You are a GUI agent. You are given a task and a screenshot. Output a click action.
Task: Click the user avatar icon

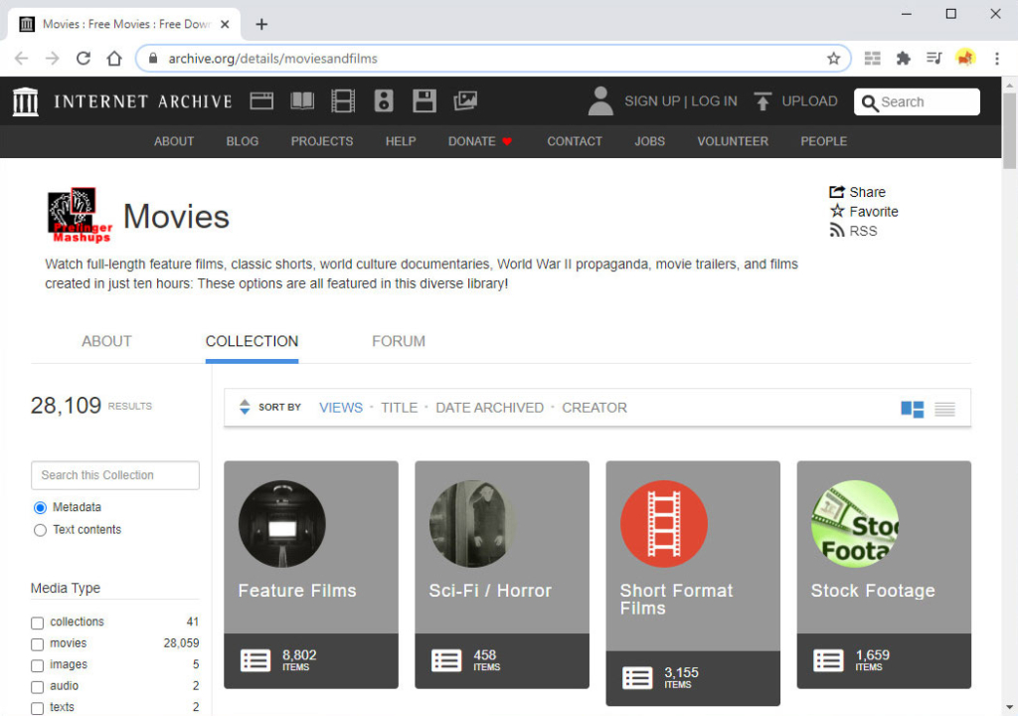pos(600,101)
